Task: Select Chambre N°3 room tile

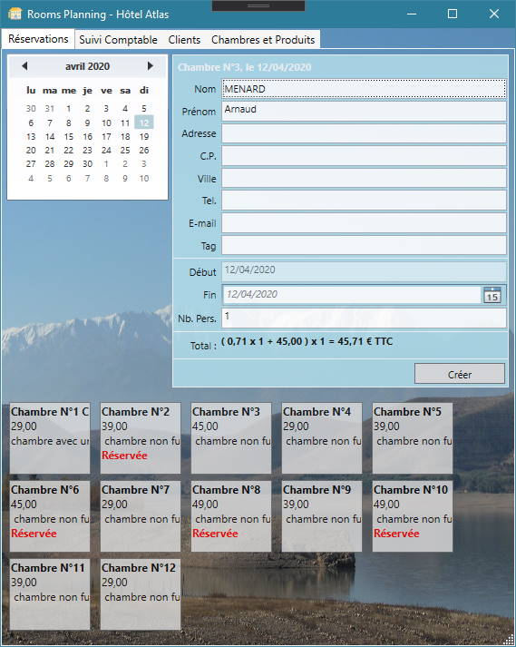Action: click(x=231, y=437)
